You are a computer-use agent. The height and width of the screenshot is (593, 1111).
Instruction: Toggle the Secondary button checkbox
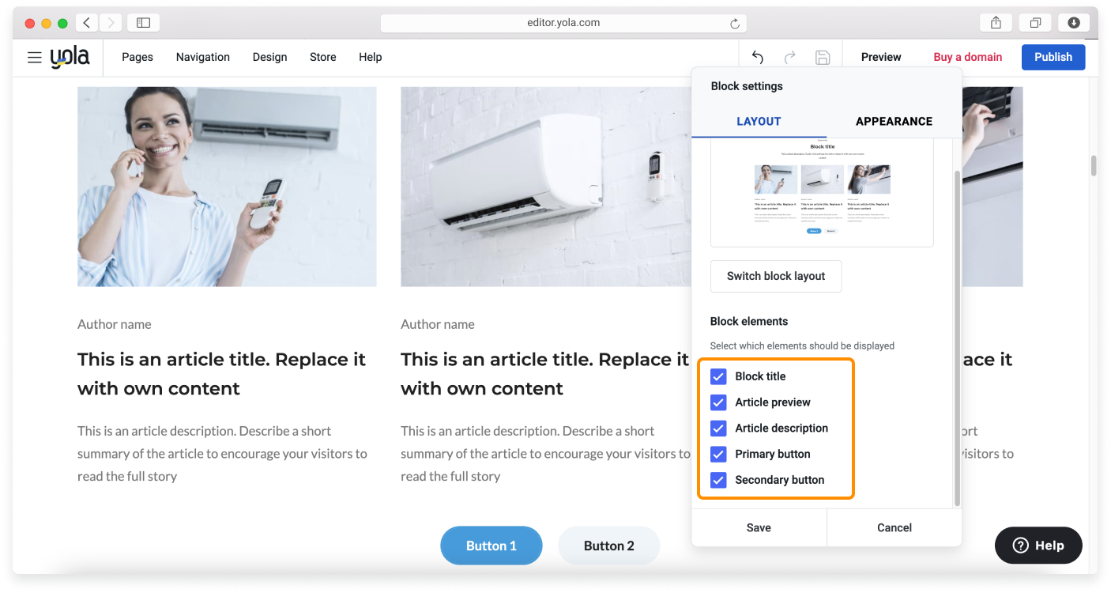point(718,480)
